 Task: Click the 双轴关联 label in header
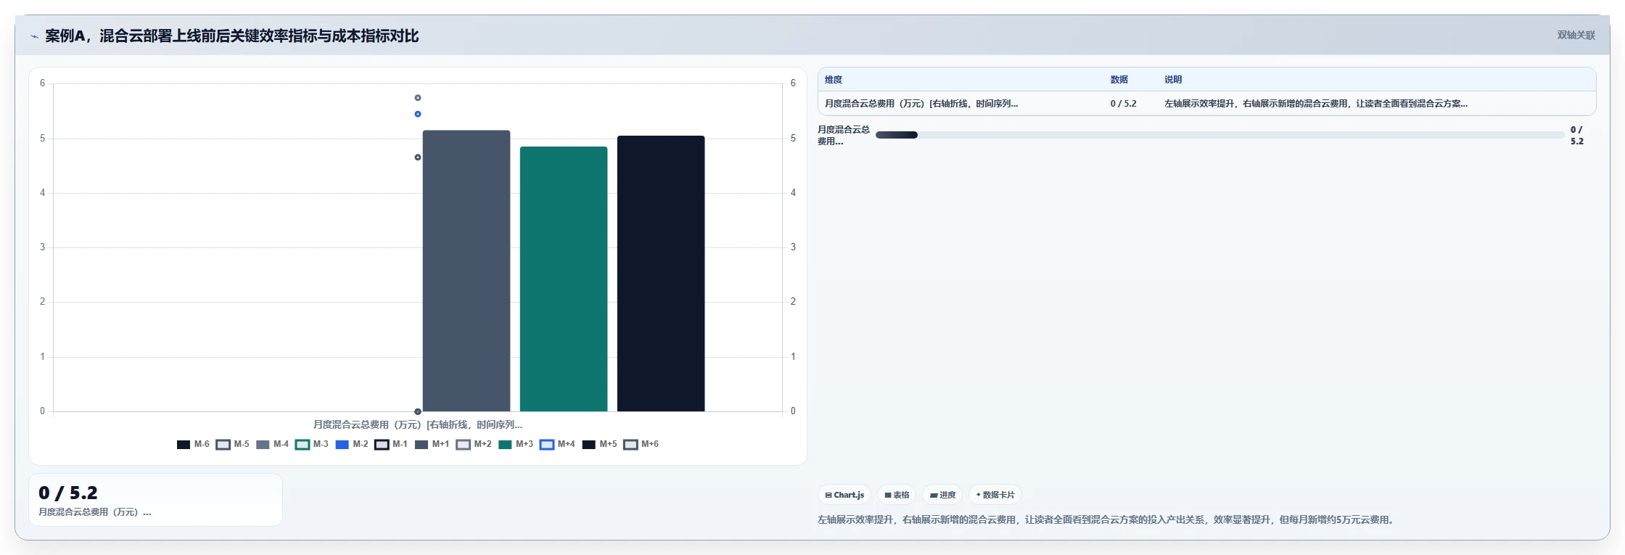pos(1576,35)
